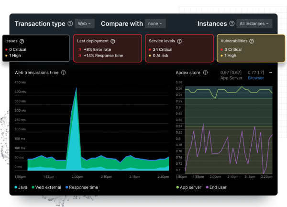This screenshot has width=287, height=207.
Task: Open the Compare with none dropdown
Action: [x=155, y=23]
